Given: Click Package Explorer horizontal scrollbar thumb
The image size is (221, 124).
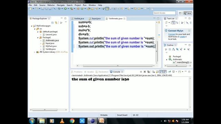Looking at the screenshot, I should [x=45, y=110].
